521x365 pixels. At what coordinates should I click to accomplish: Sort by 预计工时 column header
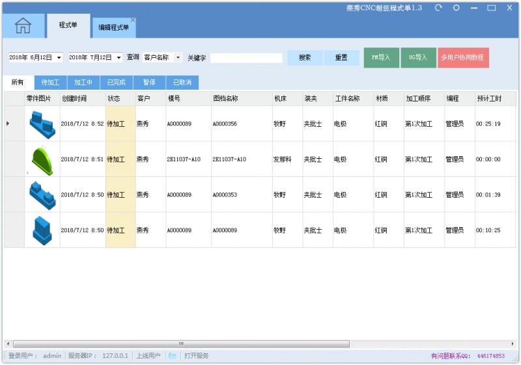[x=496, y=98]
